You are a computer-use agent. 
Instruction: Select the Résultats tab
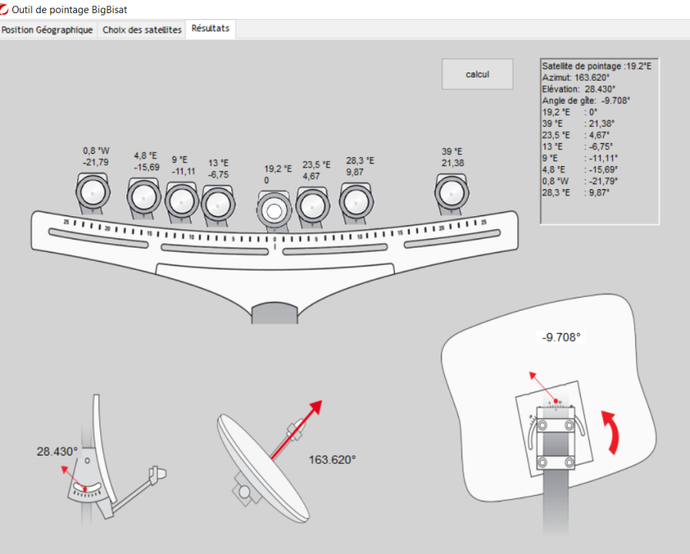210,29
